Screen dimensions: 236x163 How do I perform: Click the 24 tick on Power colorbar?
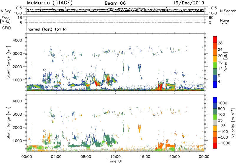[220, 49]
